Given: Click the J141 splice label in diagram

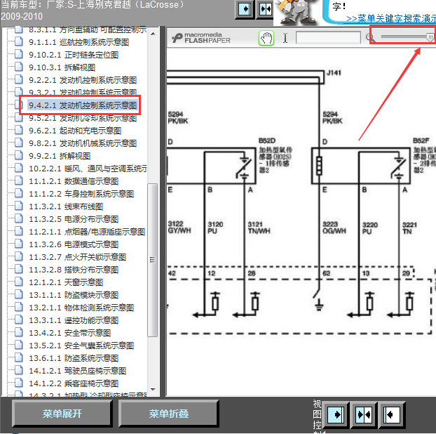Looking at the screenshot, I should pos(334,73).
